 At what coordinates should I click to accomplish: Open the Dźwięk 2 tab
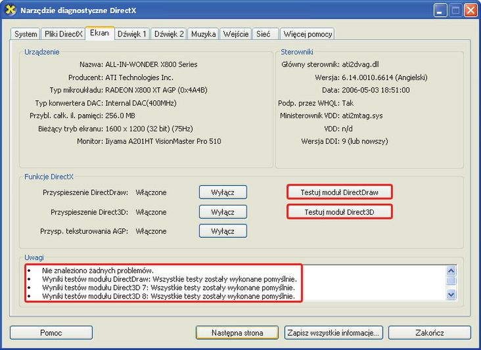pyautogui.click(x=169, y=34)
